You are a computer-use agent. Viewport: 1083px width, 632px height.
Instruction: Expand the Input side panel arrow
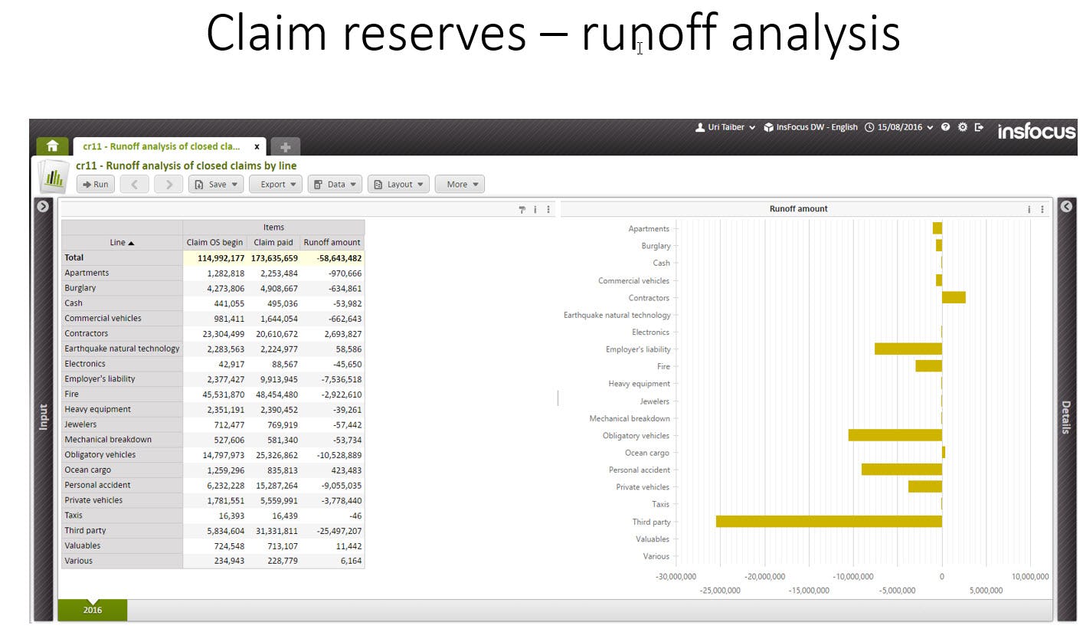pyautogui.click(x=43, y=206)
